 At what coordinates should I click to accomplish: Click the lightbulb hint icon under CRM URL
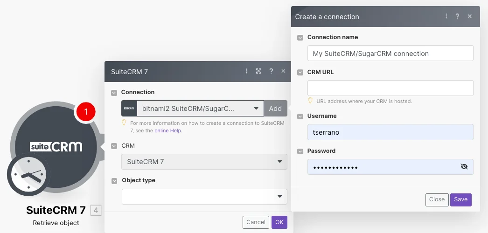(x=310, y=101)
